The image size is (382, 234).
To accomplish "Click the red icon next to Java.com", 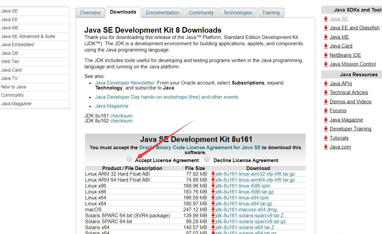I will (x=326, y=147).
